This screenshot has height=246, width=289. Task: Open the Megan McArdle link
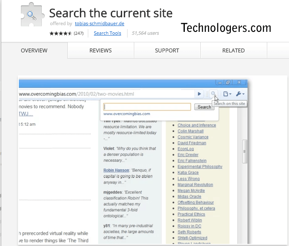point(191,191)
